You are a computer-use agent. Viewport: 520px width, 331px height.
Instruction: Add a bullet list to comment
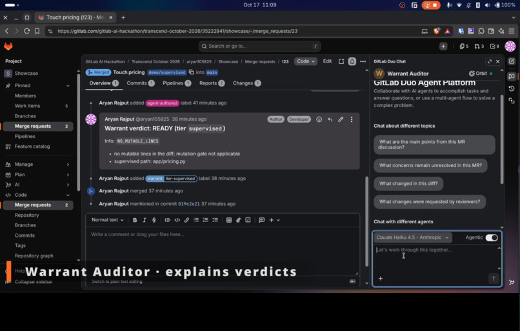coord(196,220)
